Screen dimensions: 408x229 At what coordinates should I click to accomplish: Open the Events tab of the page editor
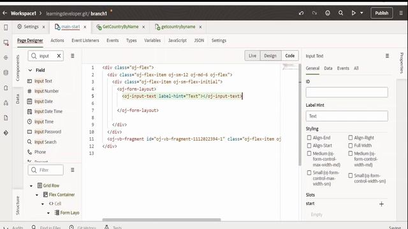[113, 41]
